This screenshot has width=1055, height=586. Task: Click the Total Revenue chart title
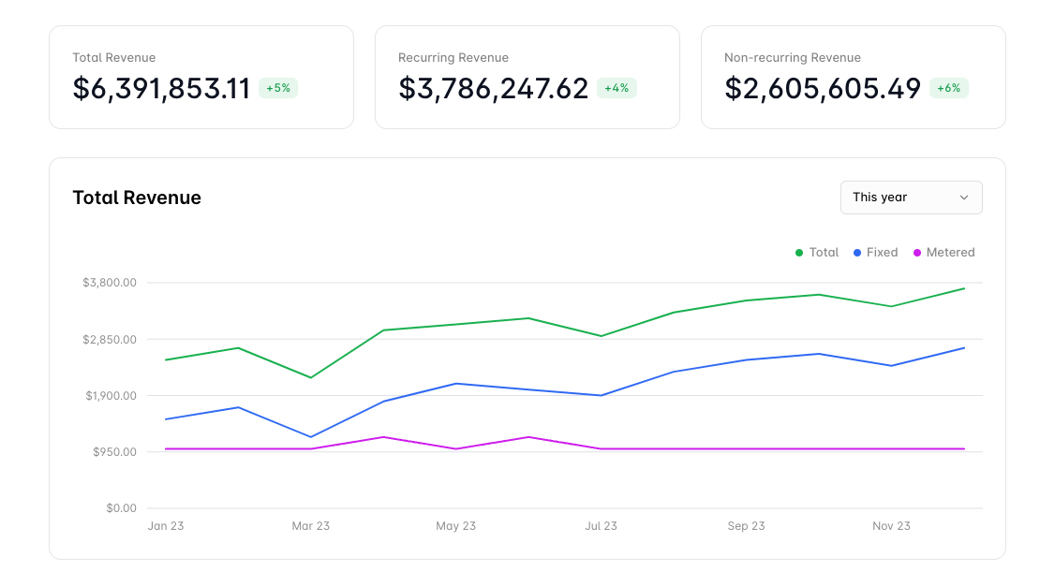tap(137, 198)
